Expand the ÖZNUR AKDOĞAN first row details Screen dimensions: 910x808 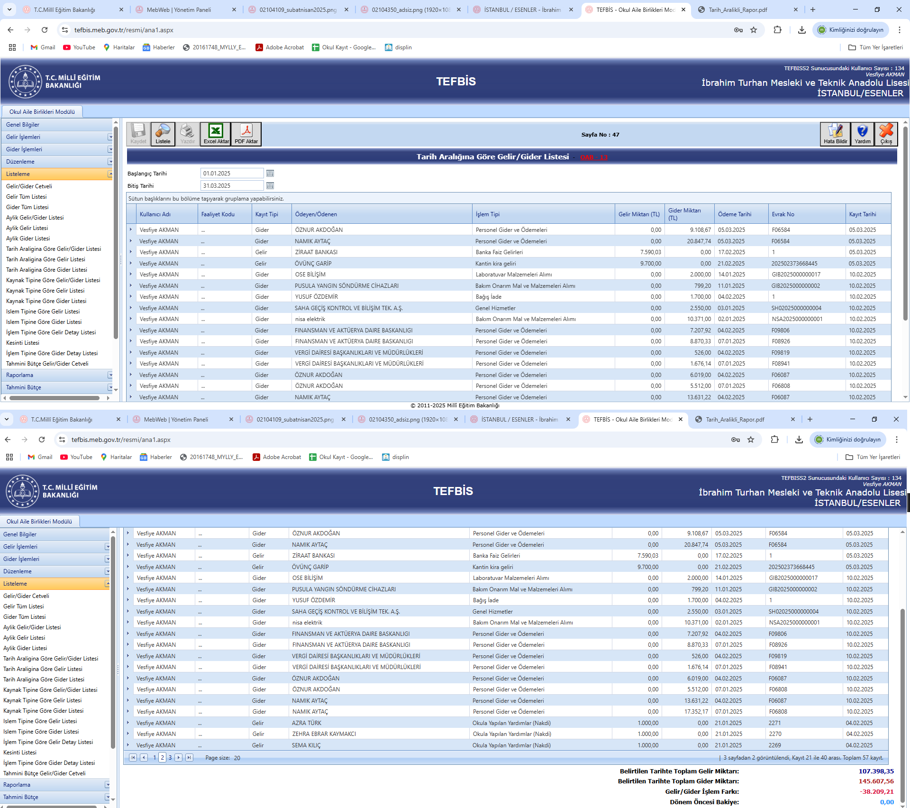pos(131,230)
